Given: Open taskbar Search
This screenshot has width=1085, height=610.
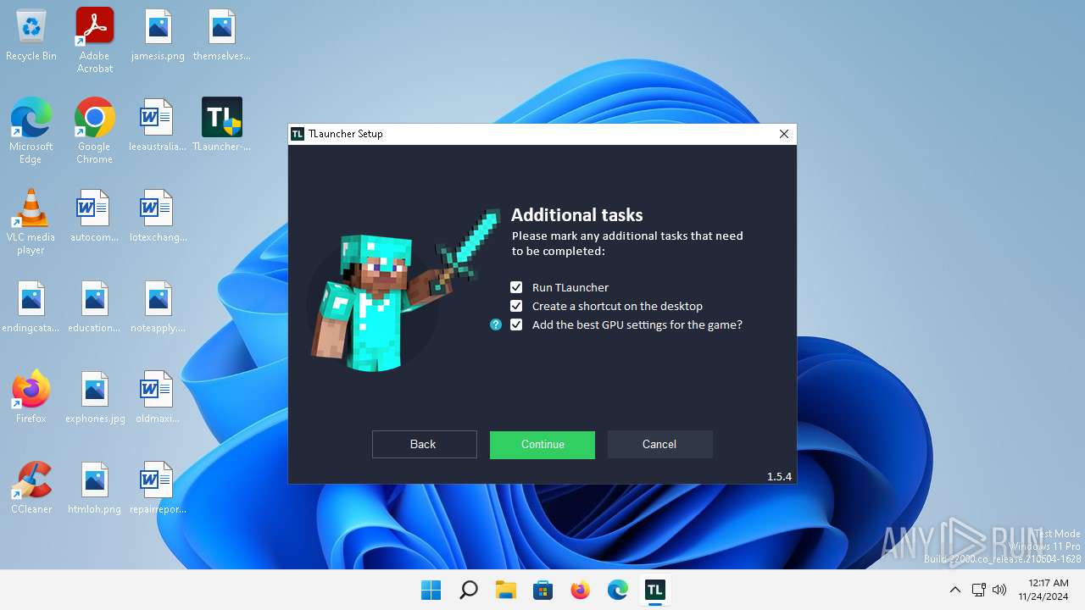Looking at the screenshot, I should point(469,590).
